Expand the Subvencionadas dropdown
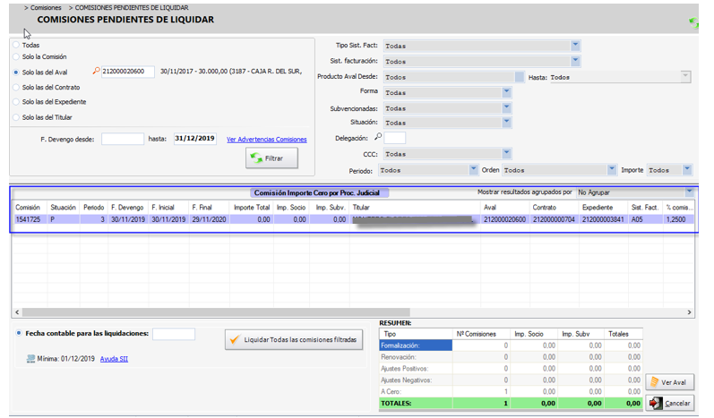The width and height of the screenshot is (714, 418). (506, 107)
